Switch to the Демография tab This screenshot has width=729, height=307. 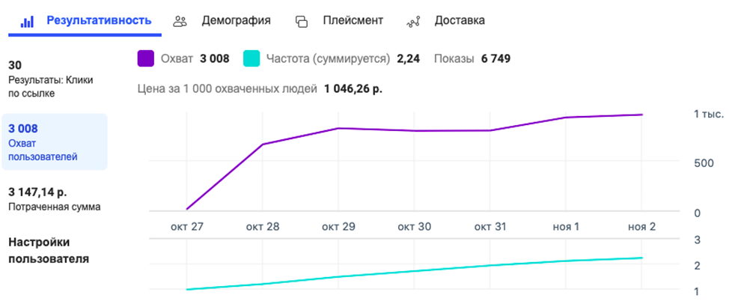(236, 20)
